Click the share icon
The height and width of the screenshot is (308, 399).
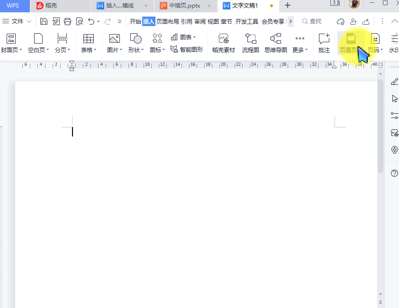click(366, 21)
